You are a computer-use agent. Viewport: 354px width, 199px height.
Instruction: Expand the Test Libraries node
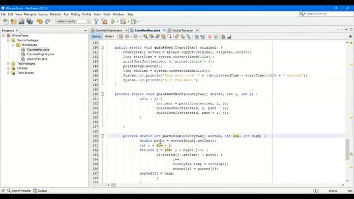coord(8,73)
